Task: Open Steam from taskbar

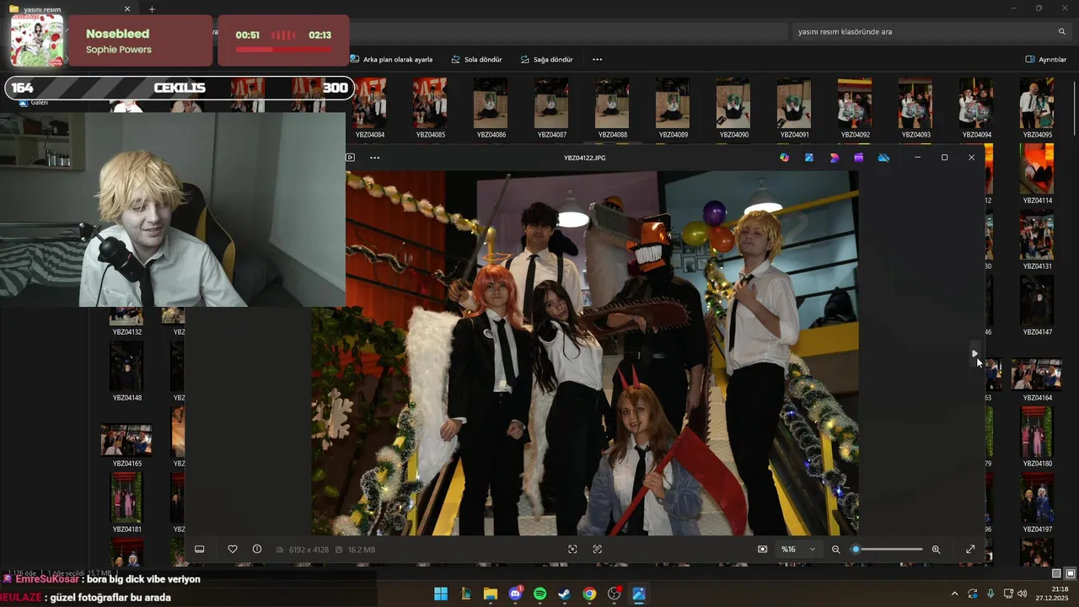Action: 565,594
